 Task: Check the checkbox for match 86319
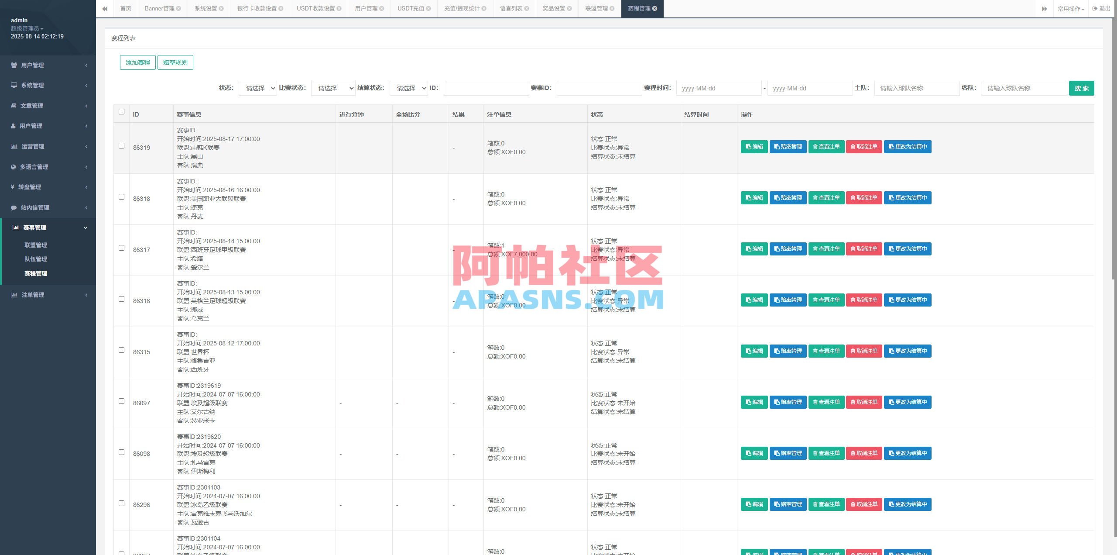tap(121, 146)
